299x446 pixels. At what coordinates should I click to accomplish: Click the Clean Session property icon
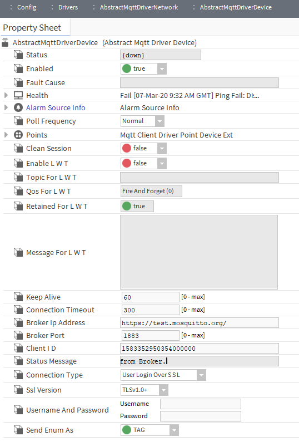18,148
